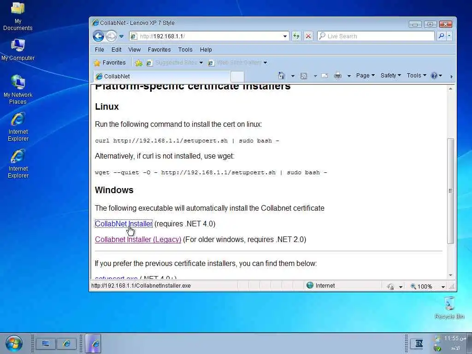
Task: Expand the Home button dropdown arrow
Action: click(x=293, y=76)
